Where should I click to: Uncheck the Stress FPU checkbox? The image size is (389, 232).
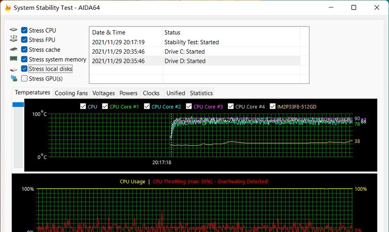(x=24, y=40)
